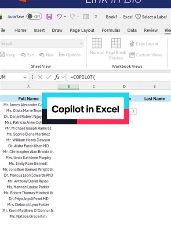Viewport: 171px width, 229px height.
Task: Click the Redo arrow icon
Action: pyautogui.click(x=73, y=16)
